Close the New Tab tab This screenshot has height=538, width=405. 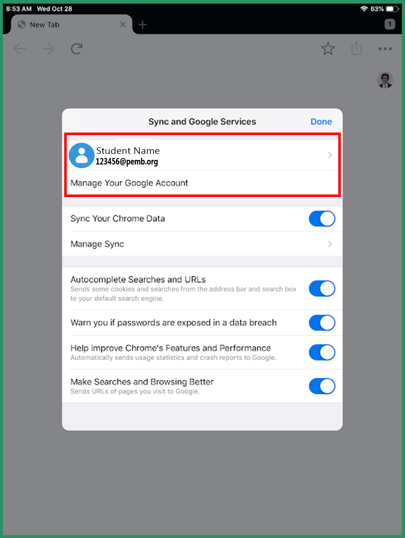[x=123, y=25]
